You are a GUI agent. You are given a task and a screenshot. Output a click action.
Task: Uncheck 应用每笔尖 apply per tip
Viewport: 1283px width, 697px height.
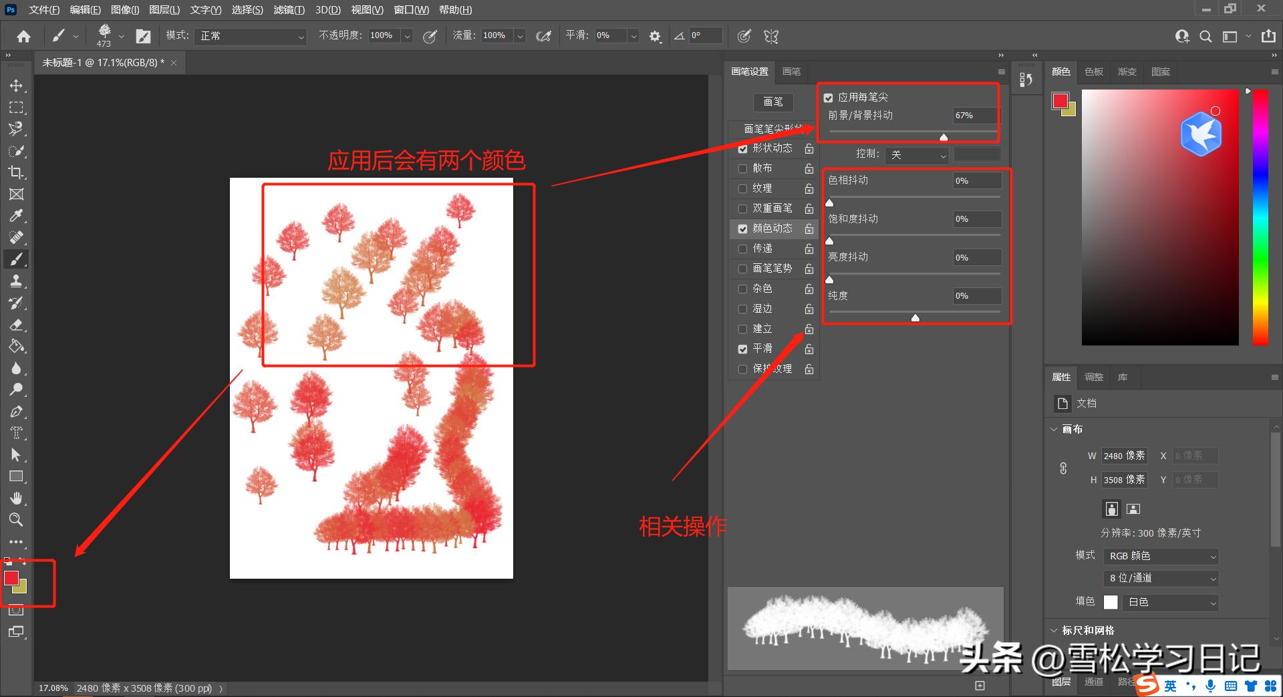829,98
